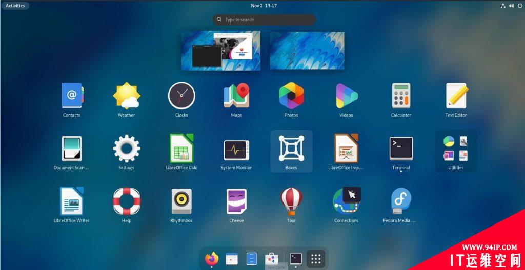Open Firefox from the dock
The image size is (525, 270).
tap(212, 259)
